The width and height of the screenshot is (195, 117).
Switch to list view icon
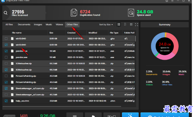click(x=119, y=24)
